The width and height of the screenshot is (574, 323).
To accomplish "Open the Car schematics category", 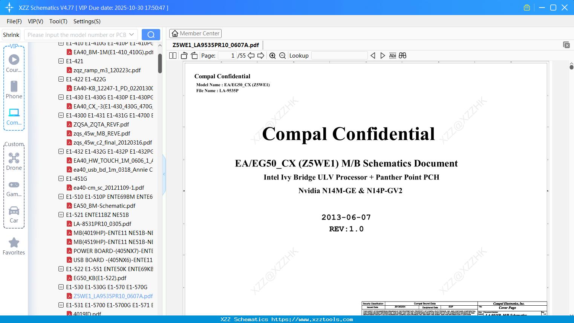I will 14,215.
